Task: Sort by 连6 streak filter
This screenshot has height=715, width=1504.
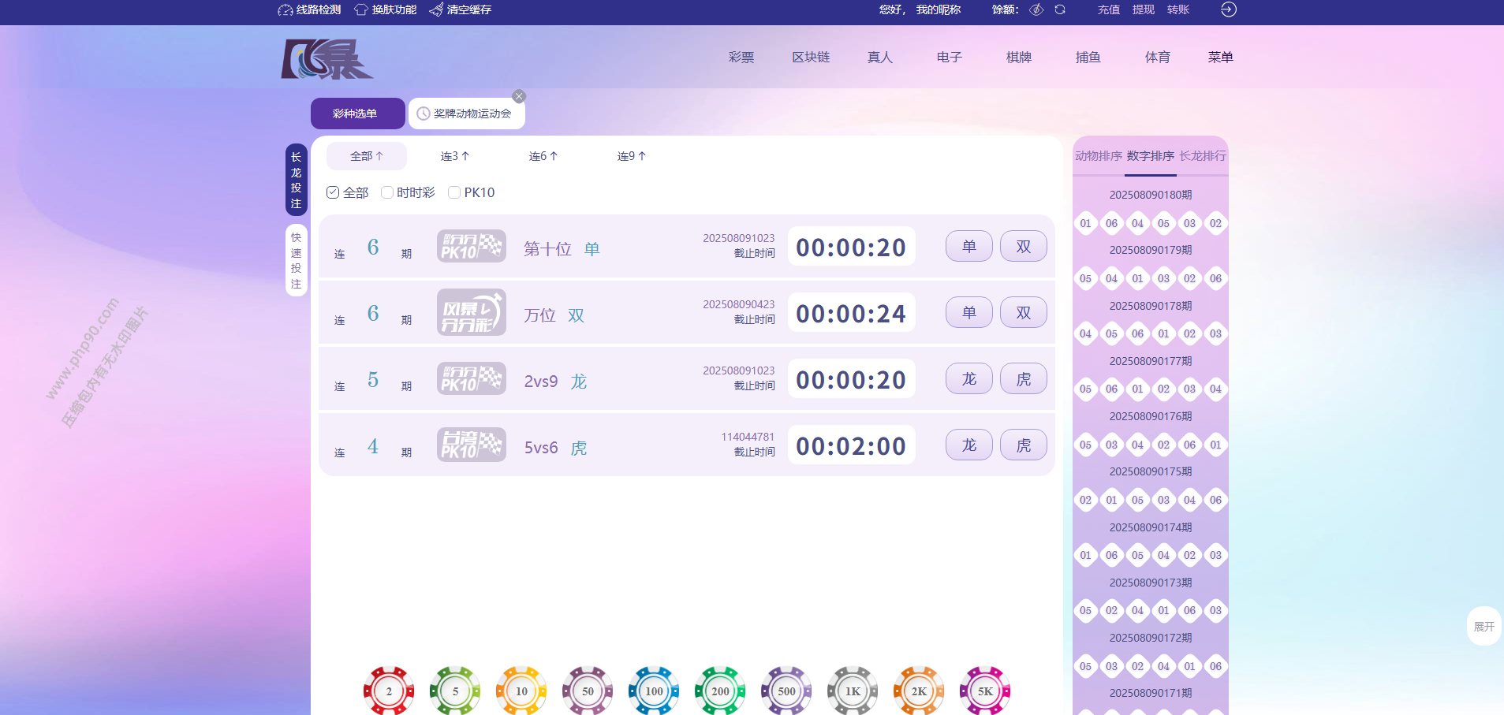Action: 543,156
